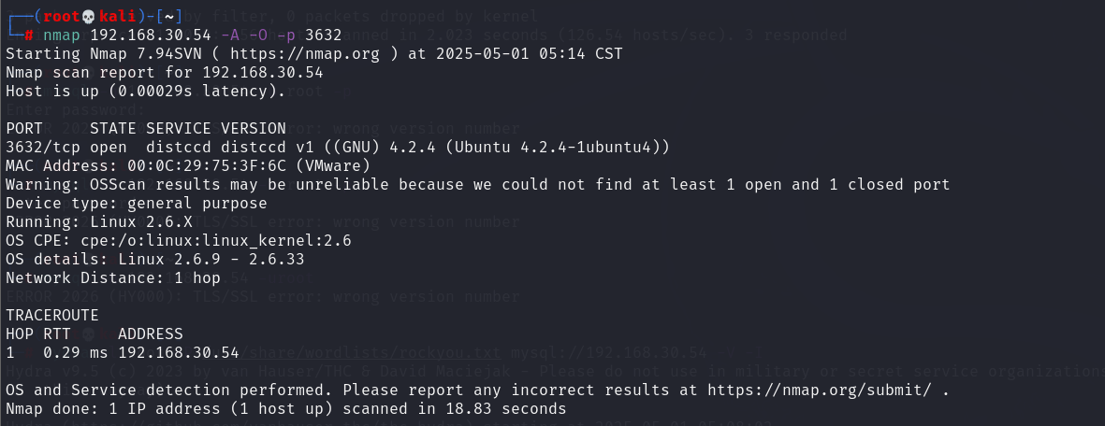The height and width of the screenshot is (426, 1105).
Task: Click the OS details Linux 2.6.9 - 2.6.33 line
Action: 155,259
